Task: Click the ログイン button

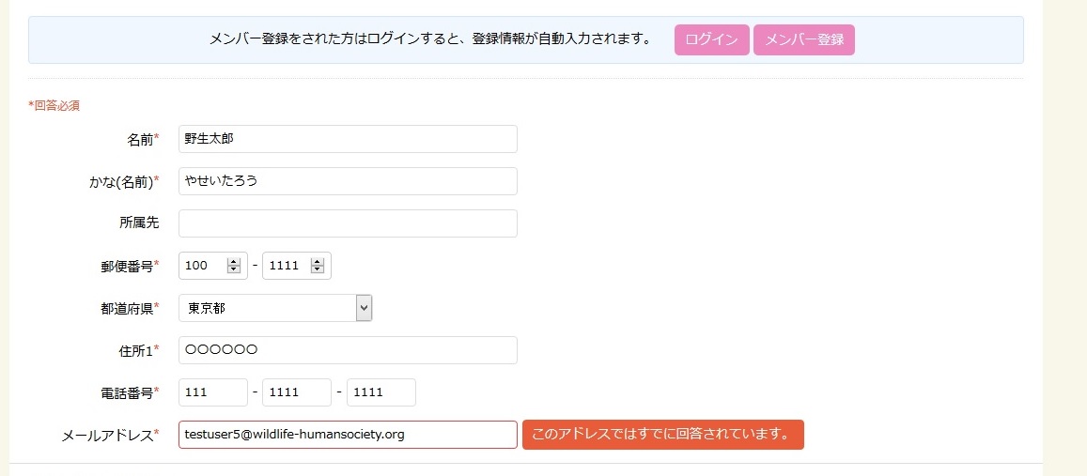Action: 711,39
